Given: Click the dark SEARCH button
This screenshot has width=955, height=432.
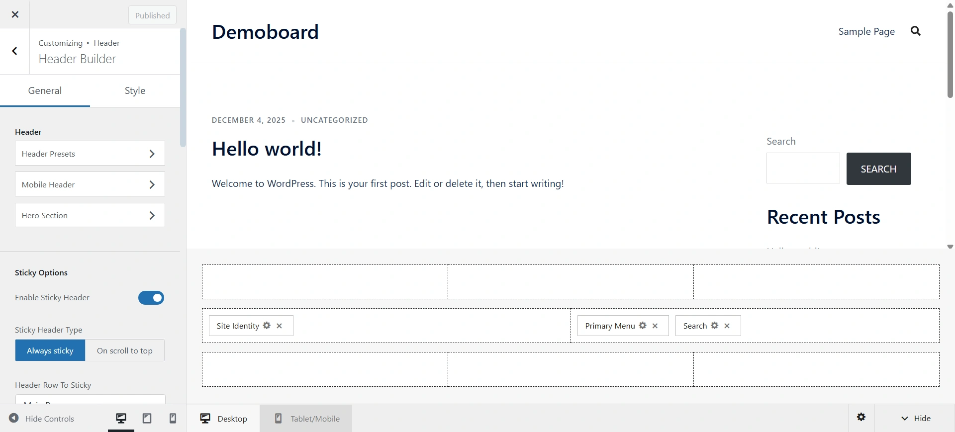Looking at the screenshot, I should (x=879, y=169).
